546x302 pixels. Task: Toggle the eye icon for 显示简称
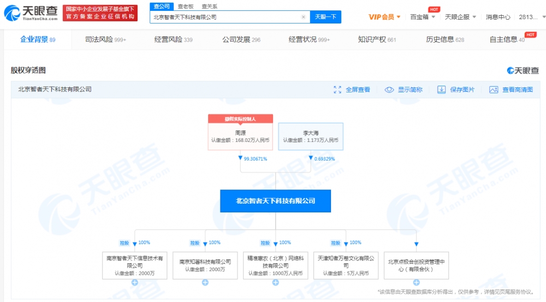(x=389, y=90)
